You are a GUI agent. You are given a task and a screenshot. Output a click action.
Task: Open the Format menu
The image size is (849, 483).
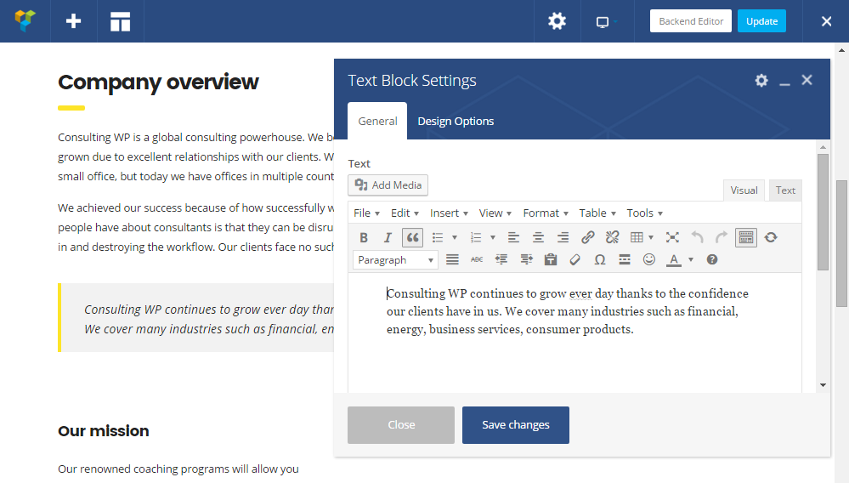pos(546,213)
